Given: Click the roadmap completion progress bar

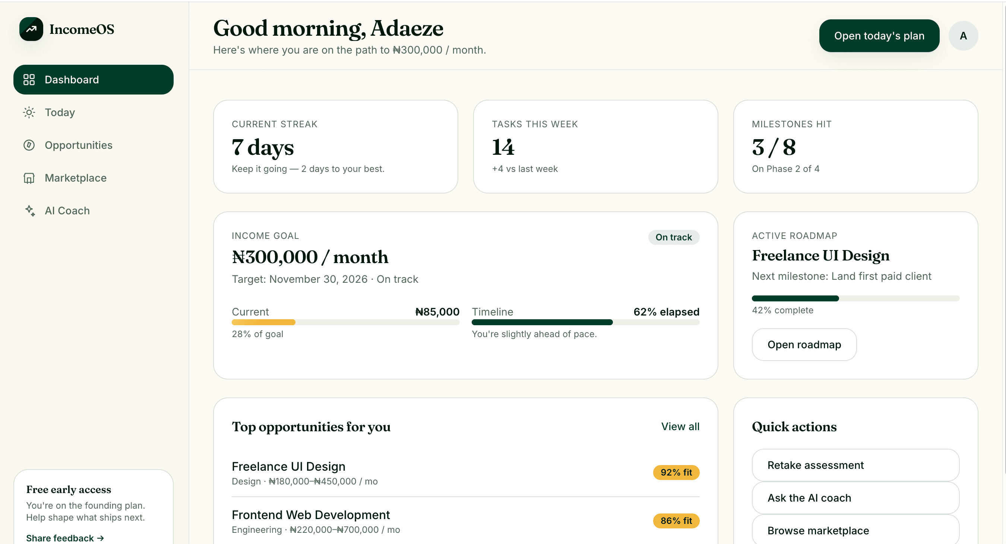Looking at the screenshot, I should tap(855, 299).
